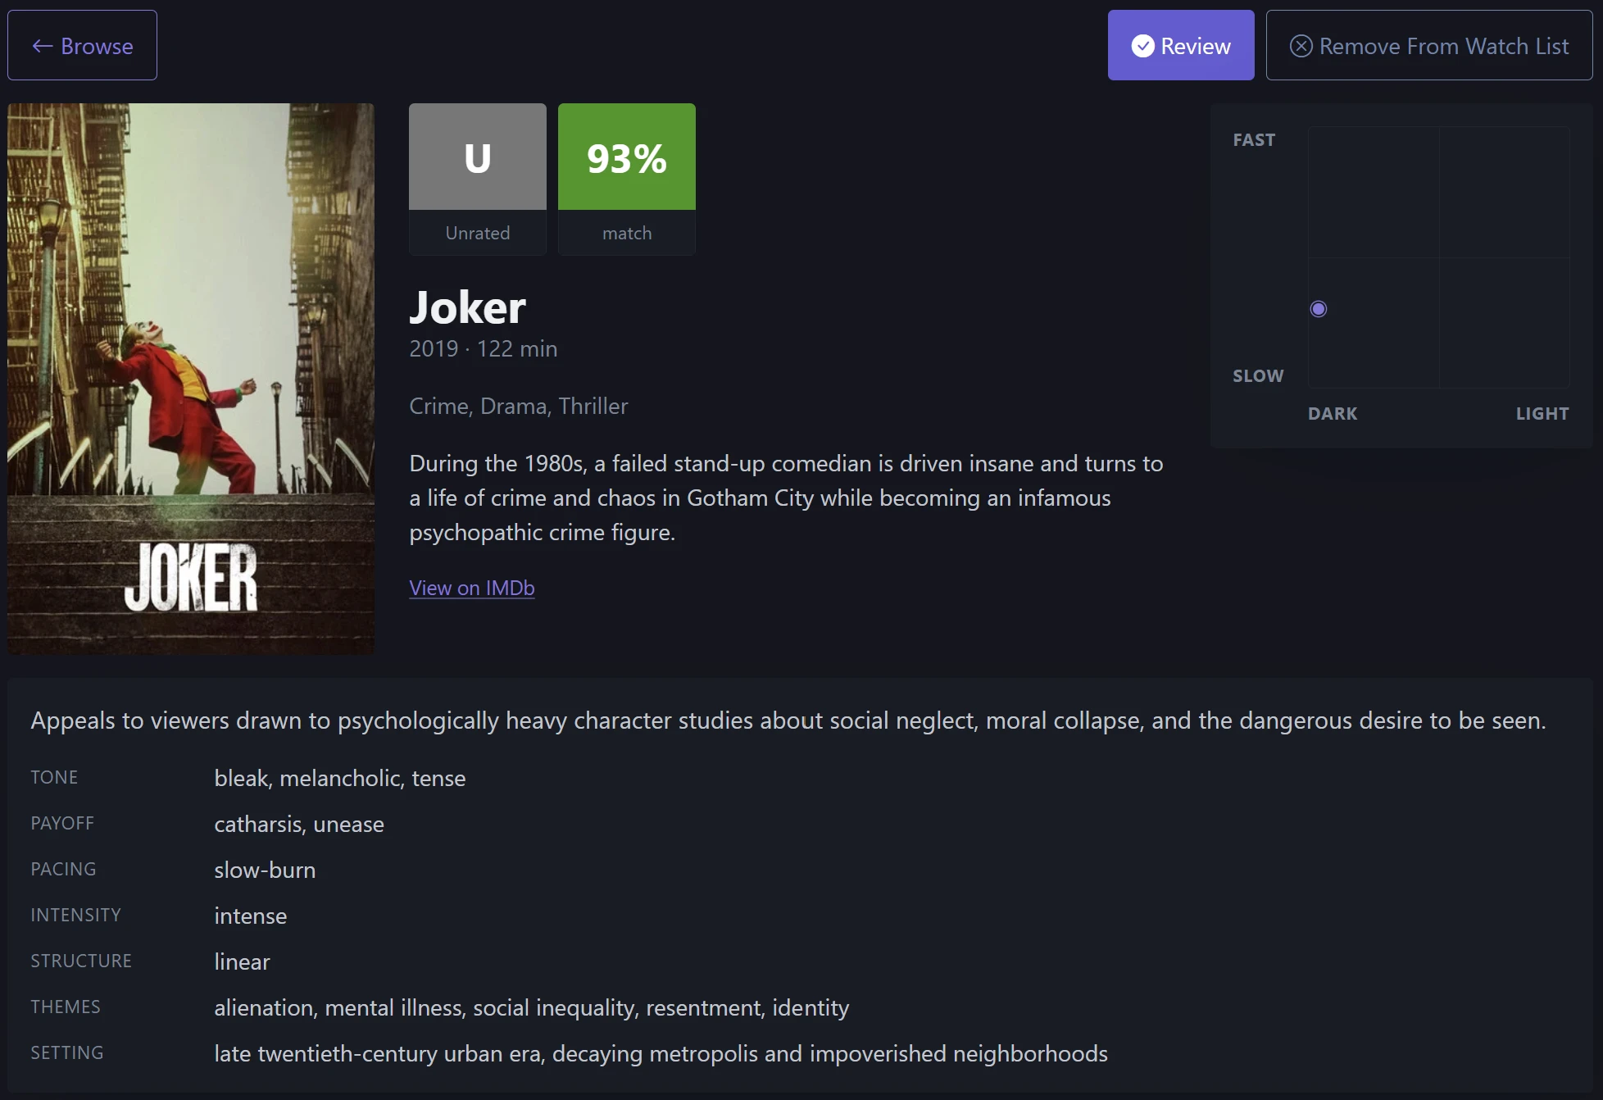Remove Joker from the watch list
The width and height of the screenshot is (1603, 1100).
[1429, 45]
